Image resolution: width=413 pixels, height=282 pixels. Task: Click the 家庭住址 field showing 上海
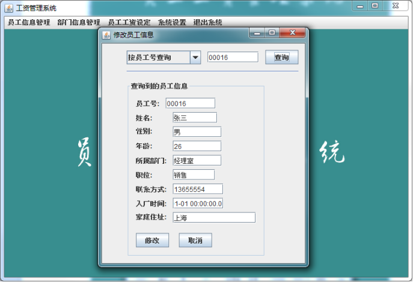[x=214, y=217]
